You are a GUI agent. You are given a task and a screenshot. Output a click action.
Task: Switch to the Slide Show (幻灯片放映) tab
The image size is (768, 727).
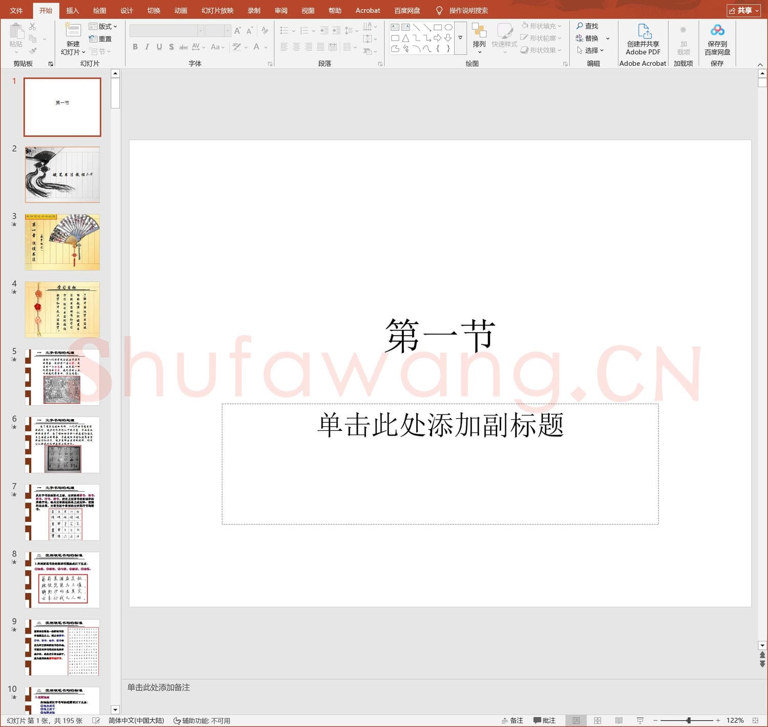[x=218, y=10]
